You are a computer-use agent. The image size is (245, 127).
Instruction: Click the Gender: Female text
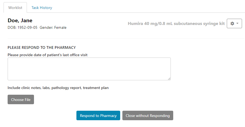(x=53, y=27)
